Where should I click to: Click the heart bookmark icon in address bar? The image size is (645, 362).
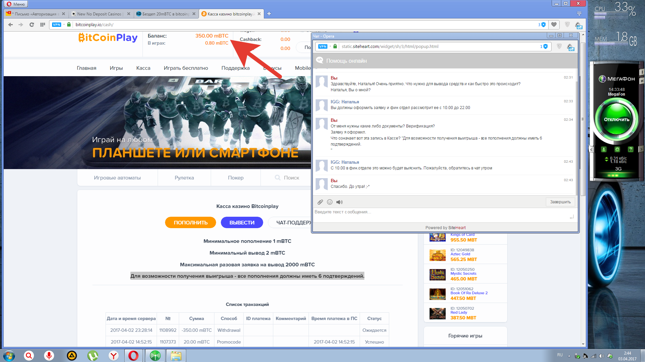click(554, 24)
